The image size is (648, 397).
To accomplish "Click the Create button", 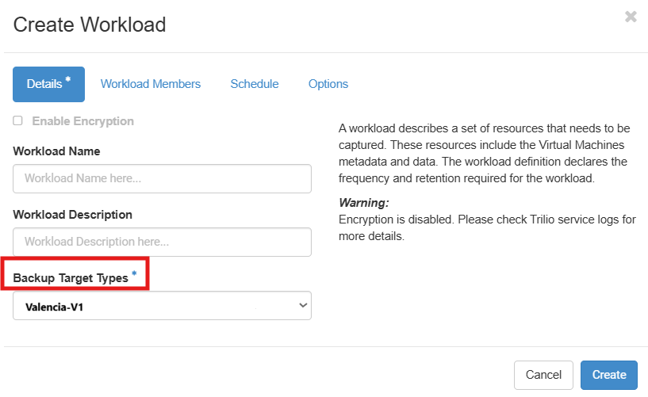I will click(609, 375).
